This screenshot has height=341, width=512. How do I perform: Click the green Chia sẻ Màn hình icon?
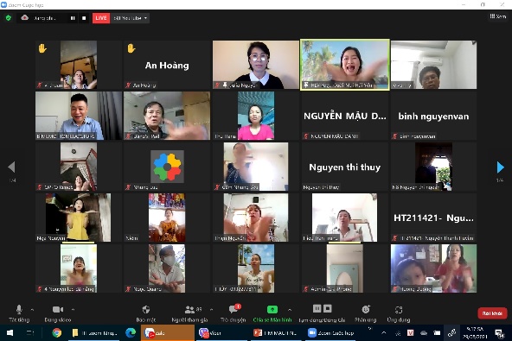point(272,309)
